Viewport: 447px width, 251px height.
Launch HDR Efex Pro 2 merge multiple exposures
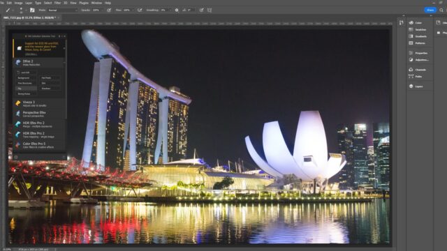click(39, 124)
